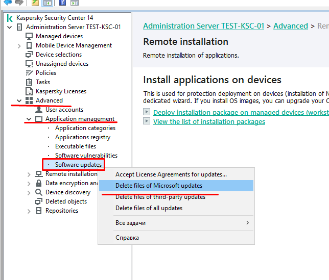The width and height of the screenshot is (329, 280).
Task: Select Software updates in the tree
Action: [78, 165]
